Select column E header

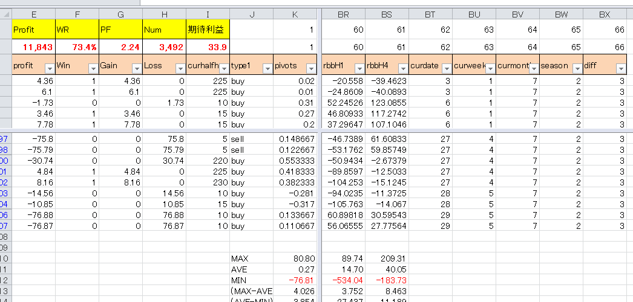point(34,14)
